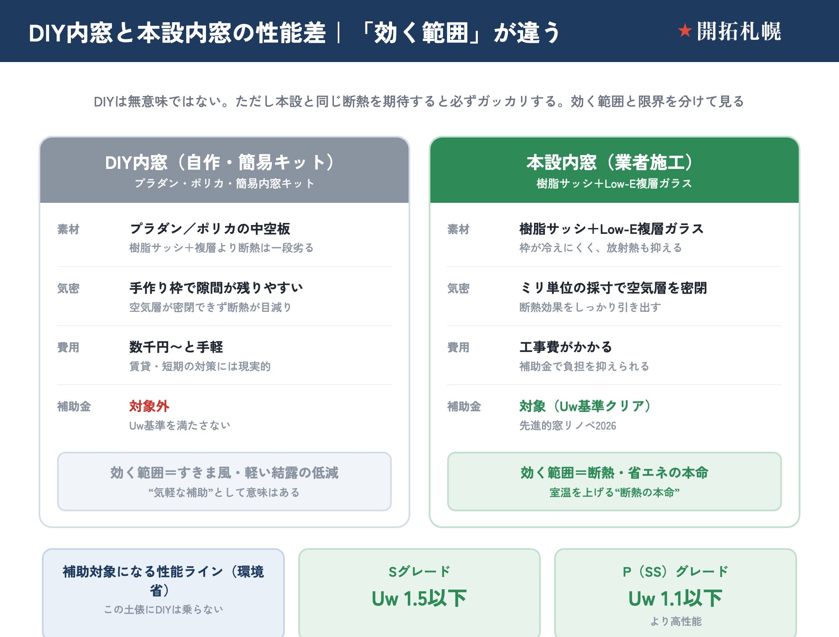Click '“気軽な補助”として意味はある'

coord(224,492)
